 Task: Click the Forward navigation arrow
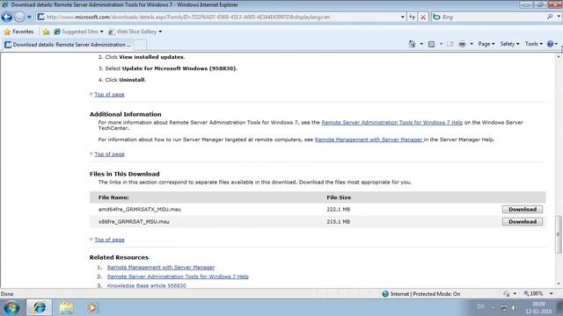(x=19, y=17)
